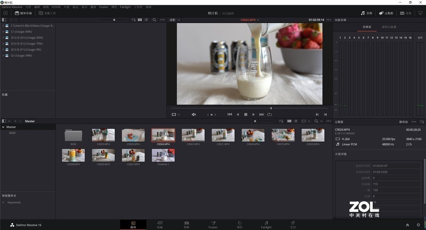
Task: Toggle loop playback in the viewer
Action: coord(269,114)
